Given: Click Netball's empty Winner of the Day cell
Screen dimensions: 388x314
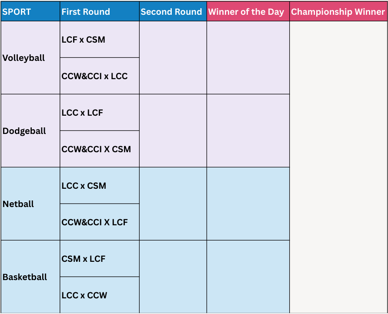Looking at the screenshot, I should [248, 204].
